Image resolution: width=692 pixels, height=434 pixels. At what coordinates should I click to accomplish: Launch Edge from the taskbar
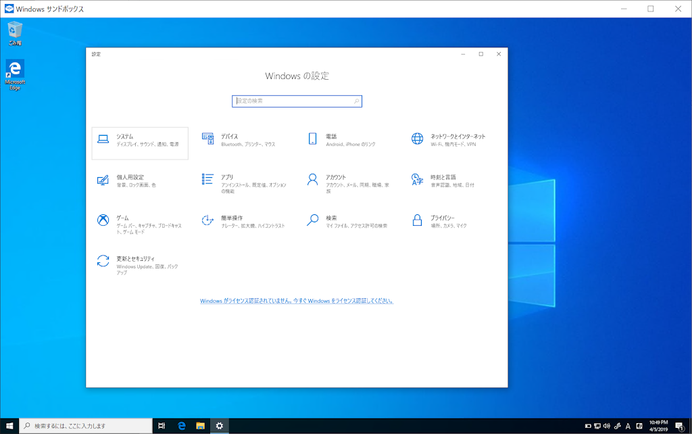pos(181,426)
